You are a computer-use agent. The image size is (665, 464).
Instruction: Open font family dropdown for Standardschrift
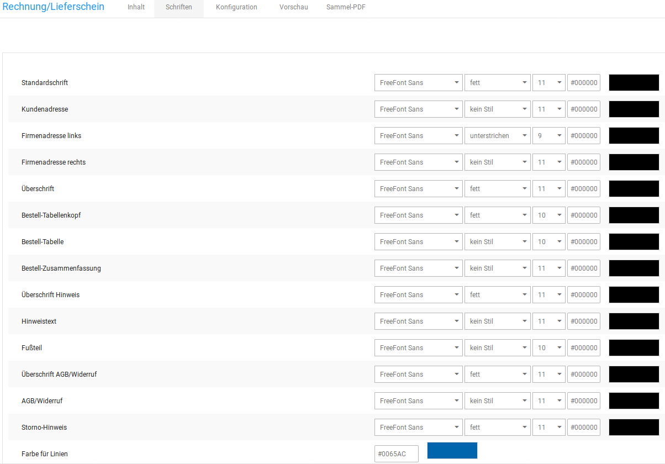tap(418, 83)
